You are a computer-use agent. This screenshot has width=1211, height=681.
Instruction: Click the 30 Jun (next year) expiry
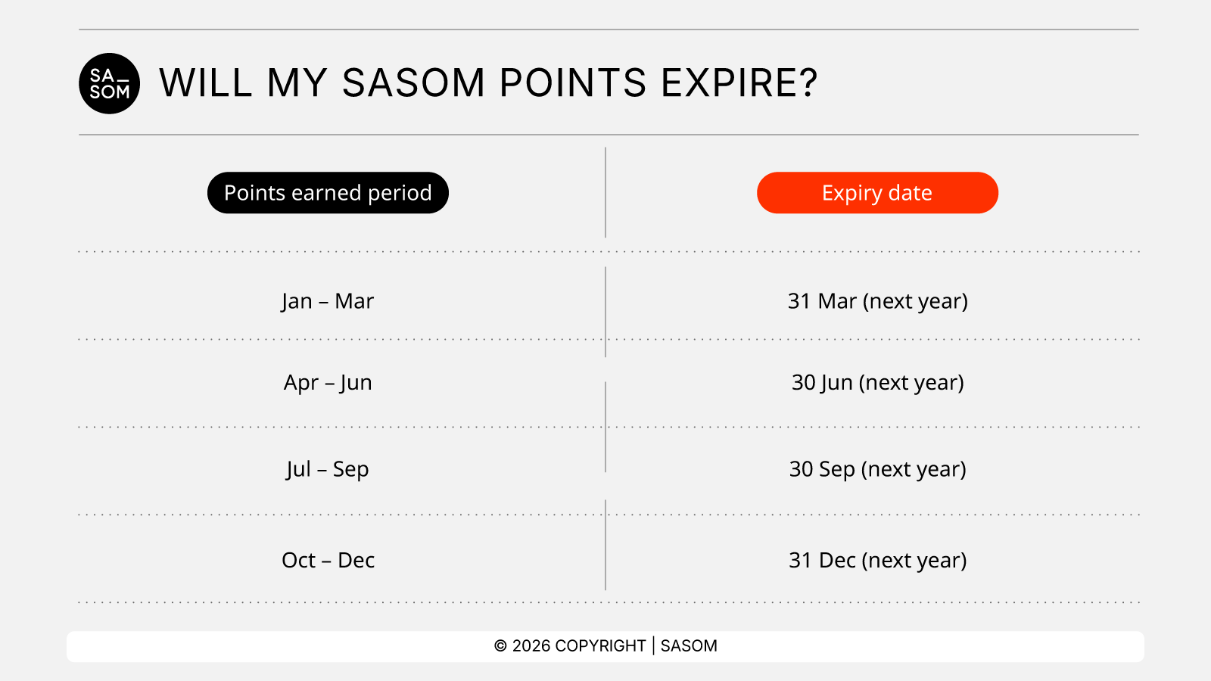point(877,383)
